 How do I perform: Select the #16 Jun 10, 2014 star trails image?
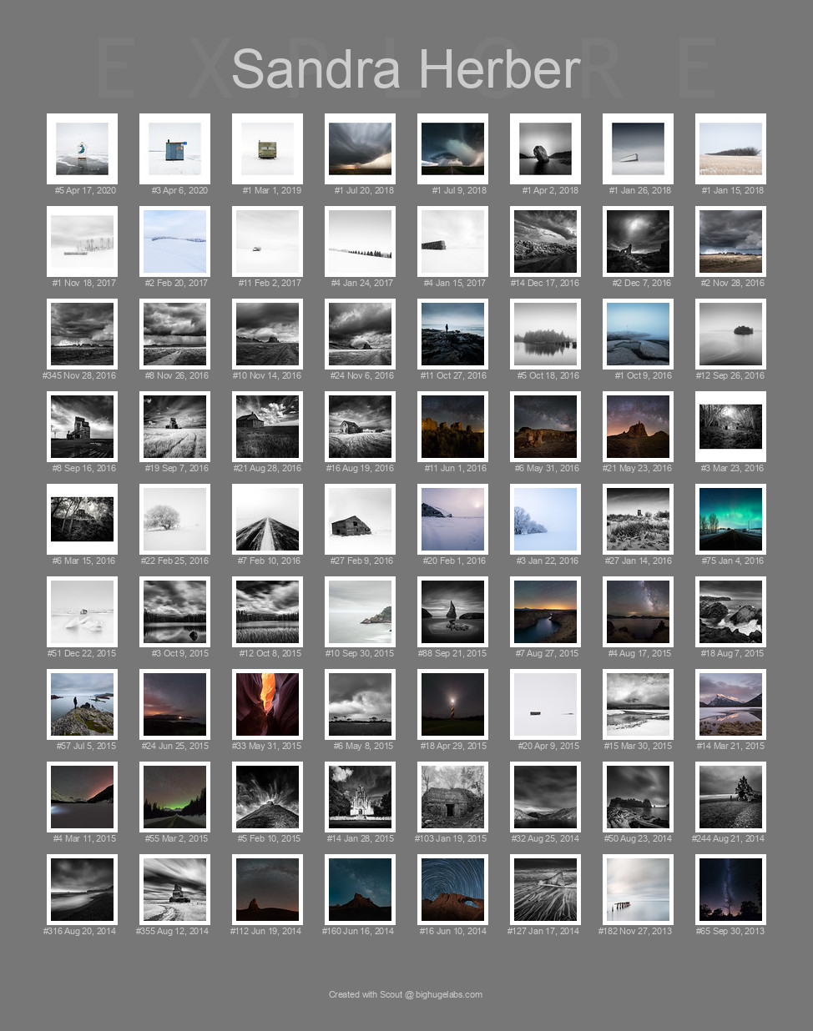pos(452,889)
